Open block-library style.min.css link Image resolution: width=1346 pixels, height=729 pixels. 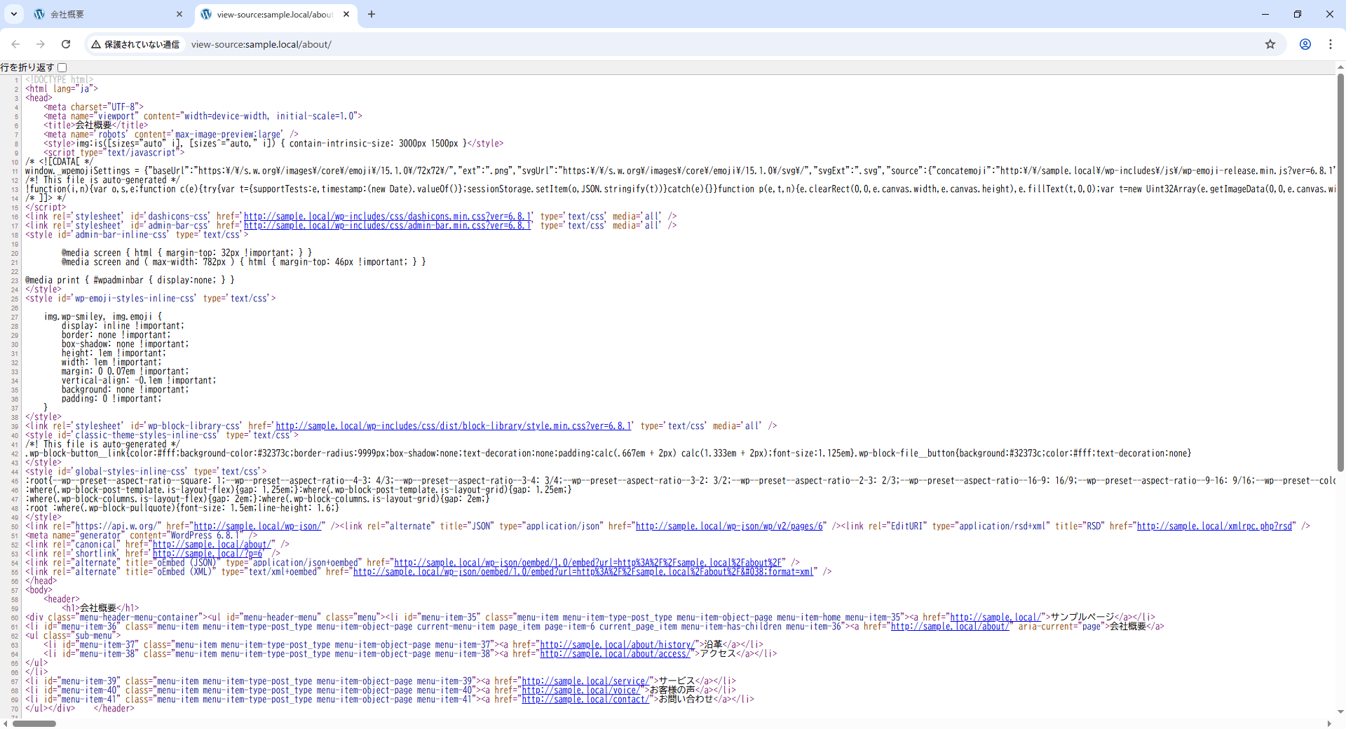[454, 426]
